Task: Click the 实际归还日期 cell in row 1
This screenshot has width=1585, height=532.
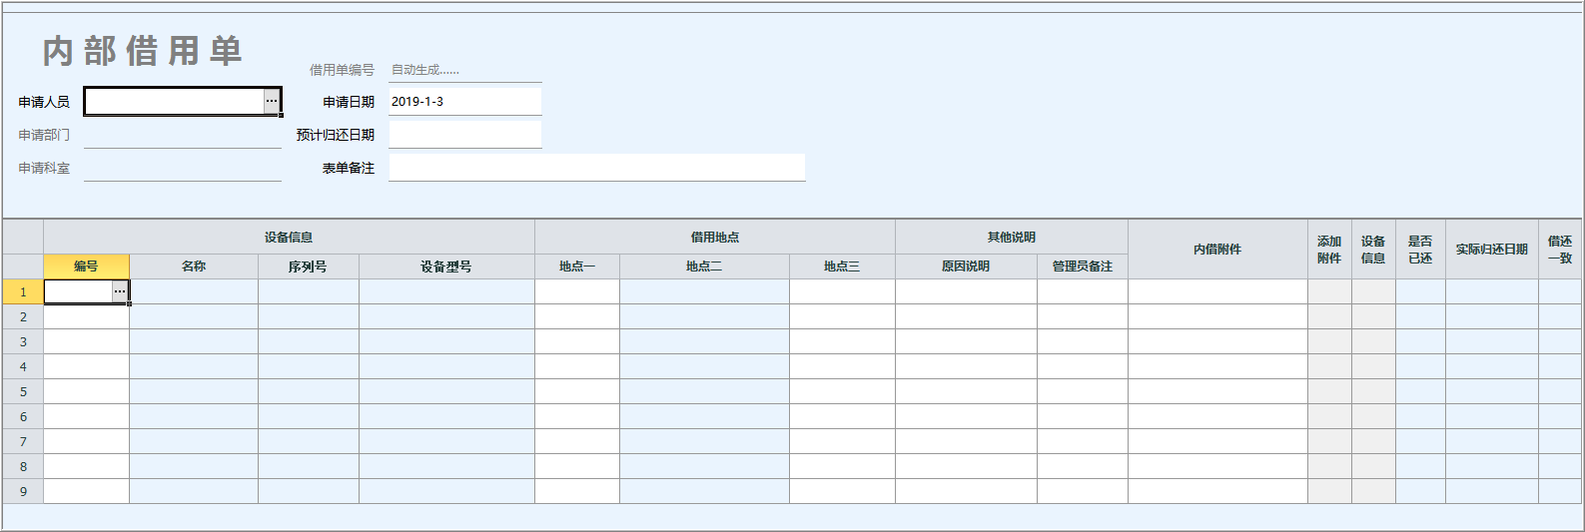Action: [1492, 291]
